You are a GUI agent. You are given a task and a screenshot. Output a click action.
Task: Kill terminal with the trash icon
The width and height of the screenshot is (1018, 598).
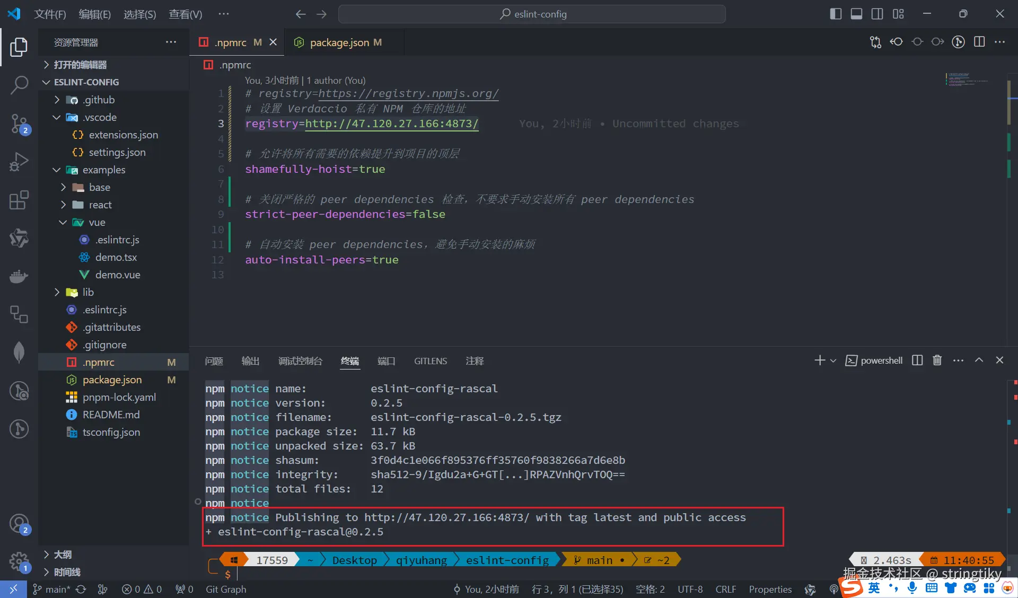tap(937, 360)
